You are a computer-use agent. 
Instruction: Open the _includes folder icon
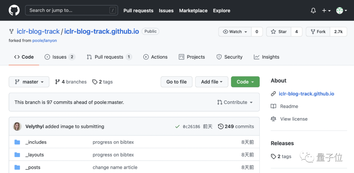click(17, 142)
